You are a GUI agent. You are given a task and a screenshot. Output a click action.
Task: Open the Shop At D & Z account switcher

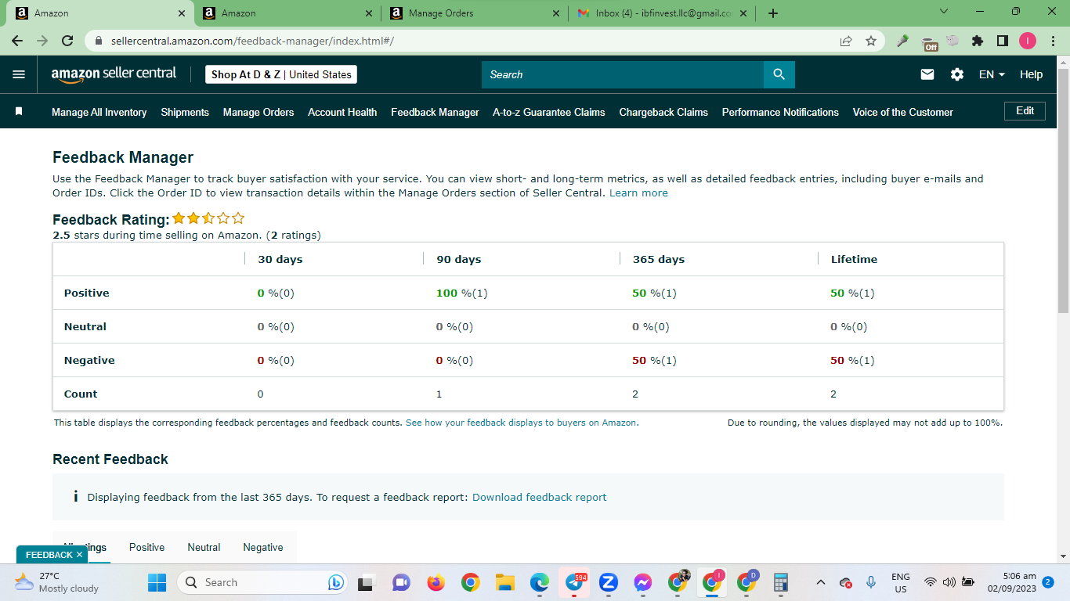coord(281,74)
